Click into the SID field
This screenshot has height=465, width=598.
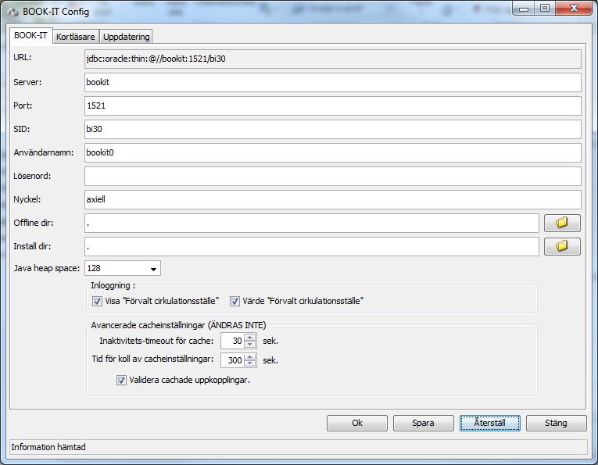(332, 129)
